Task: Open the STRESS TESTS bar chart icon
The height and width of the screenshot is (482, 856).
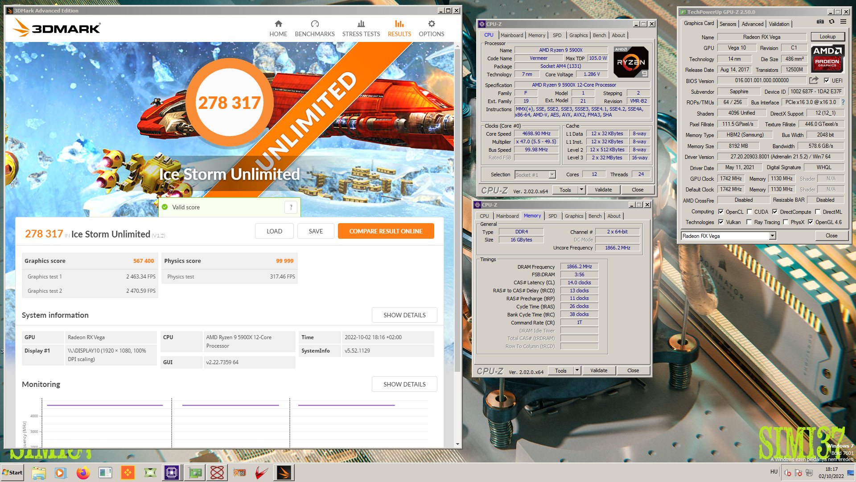Action: [361, 24]
